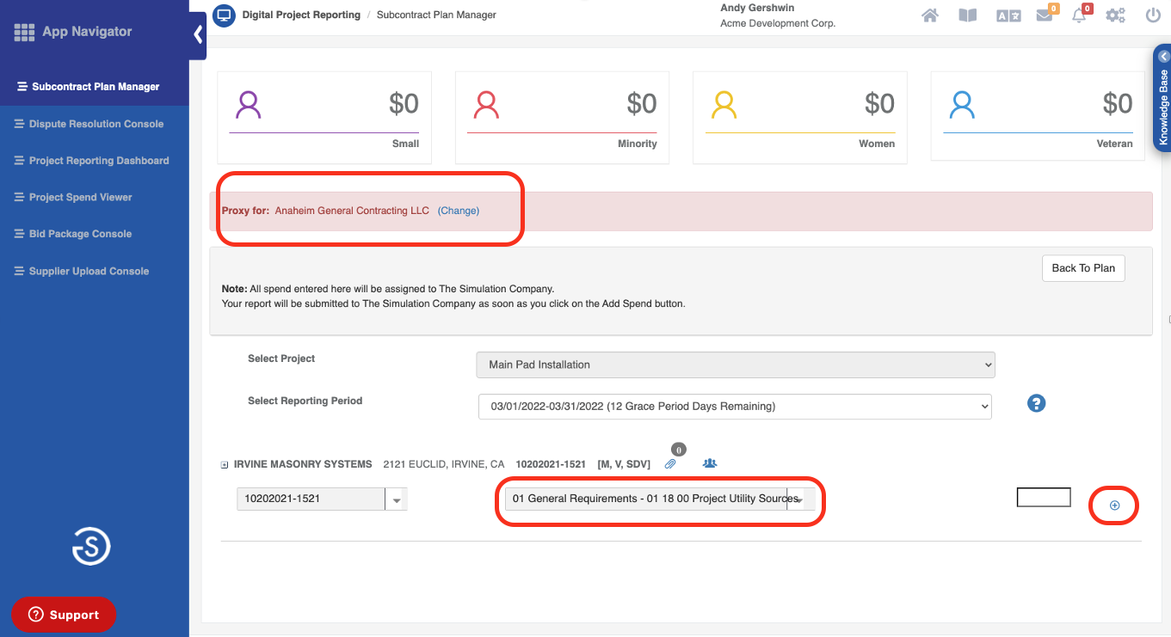Click the Minority category person icon
The image size is (1171, 637).
pos(486,105)
